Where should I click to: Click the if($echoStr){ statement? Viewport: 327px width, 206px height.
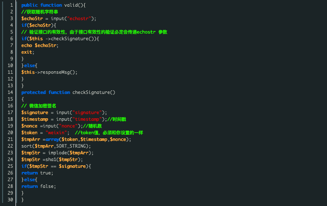(x=39, y=25)
